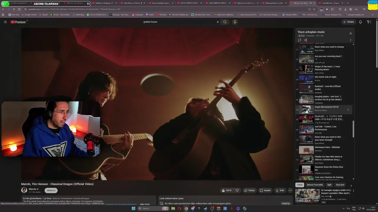
Task: Start voice search with microphone
Action: click(235, 22)
